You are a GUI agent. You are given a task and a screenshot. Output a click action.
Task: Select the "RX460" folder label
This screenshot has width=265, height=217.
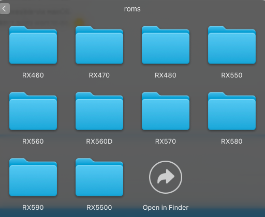(x=33, y=75)
